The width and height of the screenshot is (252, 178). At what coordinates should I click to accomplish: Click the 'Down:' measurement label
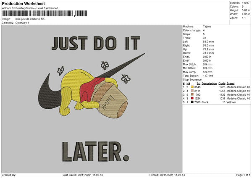(187, 53)
